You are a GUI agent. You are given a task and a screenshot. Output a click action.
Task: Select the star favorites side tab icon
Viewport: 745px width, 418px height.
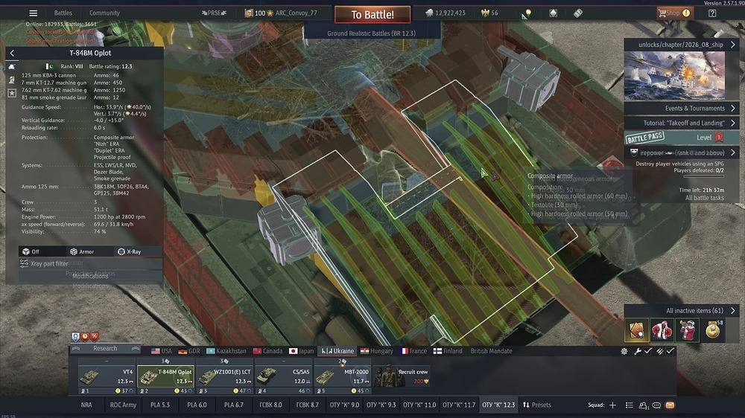point(12,93)
